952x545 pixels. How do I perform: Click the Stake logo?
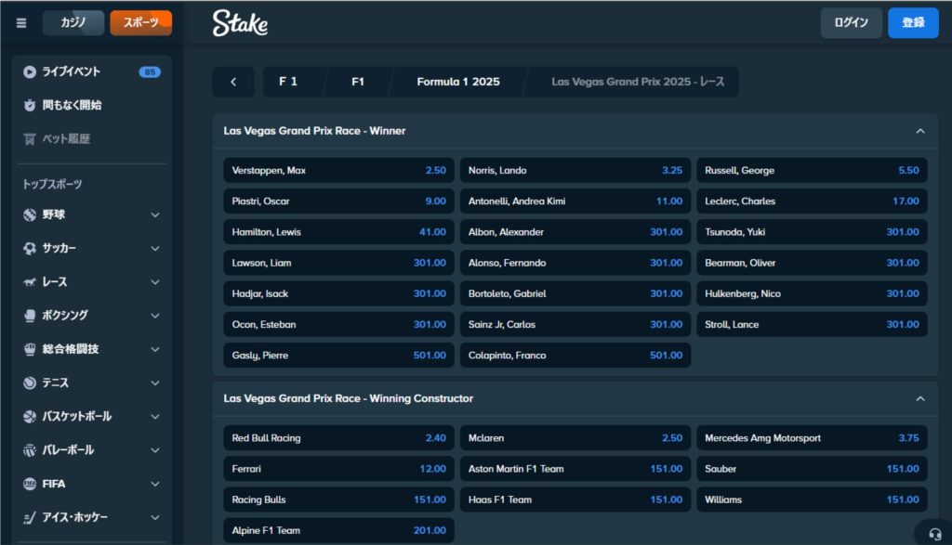pos(240,23)
